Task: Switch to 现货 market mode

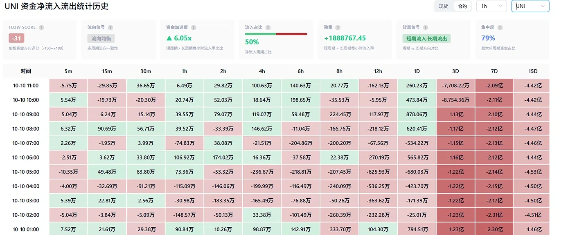Action: (x=444, y=6)
